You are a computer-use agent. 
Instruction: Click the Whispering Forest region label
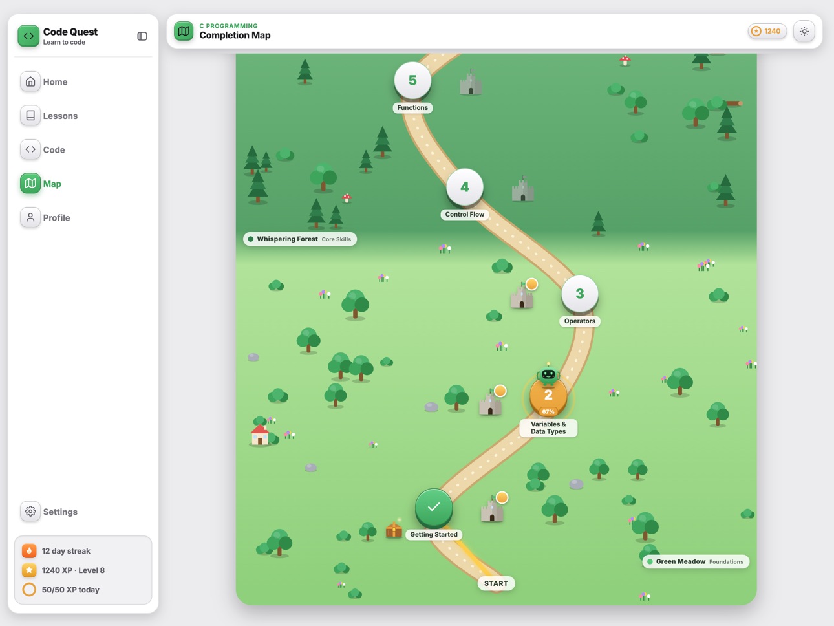[300, 239]
